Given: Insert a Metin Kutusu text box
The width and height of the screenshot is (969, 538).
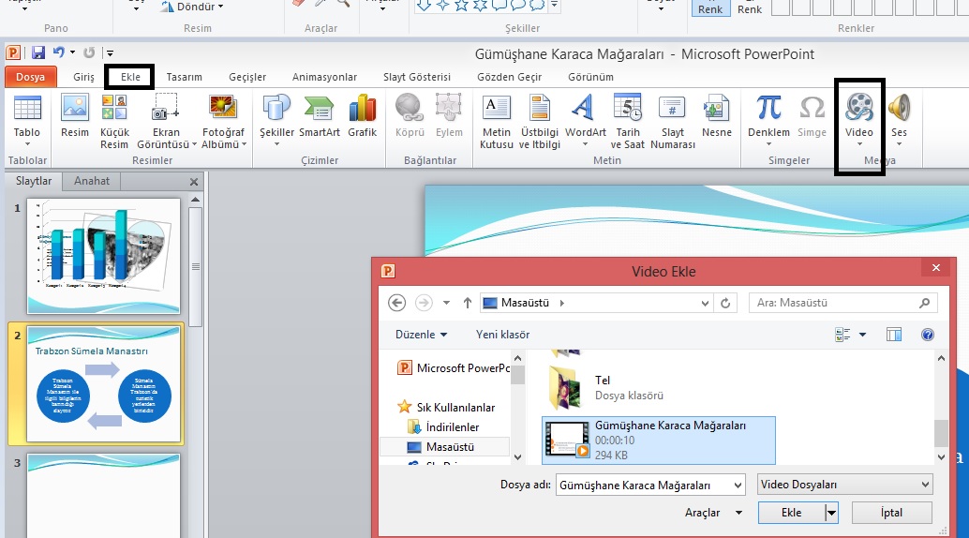Looking at the screenshot, I should click(x=497, y=121).
